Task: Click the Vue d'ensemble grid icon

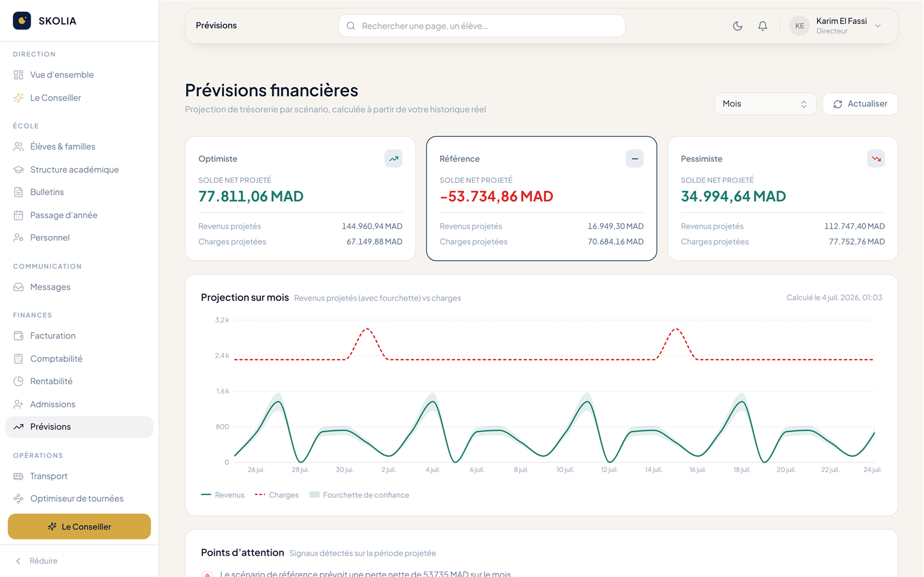Action: (18, 75)
